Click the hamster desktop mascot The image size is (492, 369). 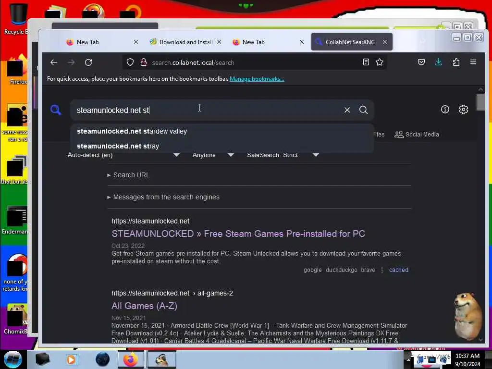click(467, 316)
